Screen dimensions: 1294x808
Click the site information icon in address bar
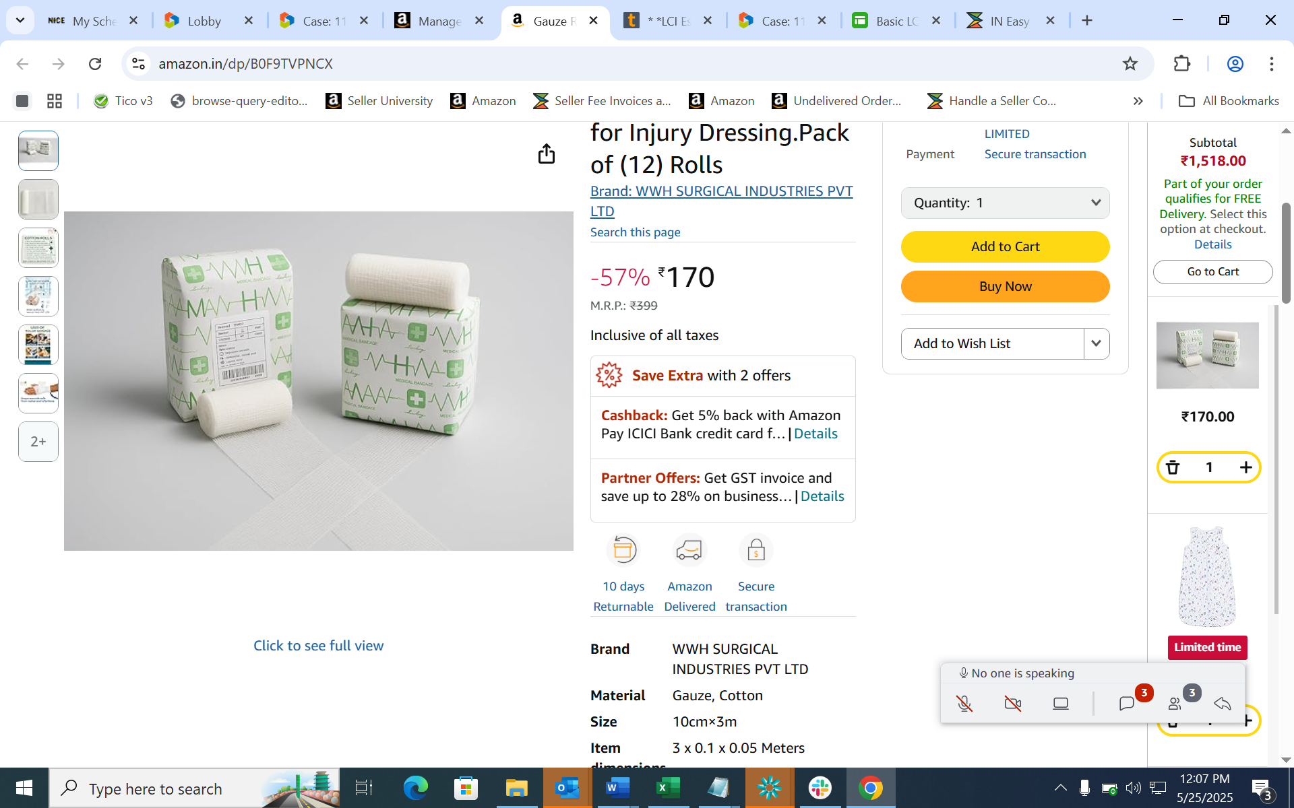(x=138, y=64)
